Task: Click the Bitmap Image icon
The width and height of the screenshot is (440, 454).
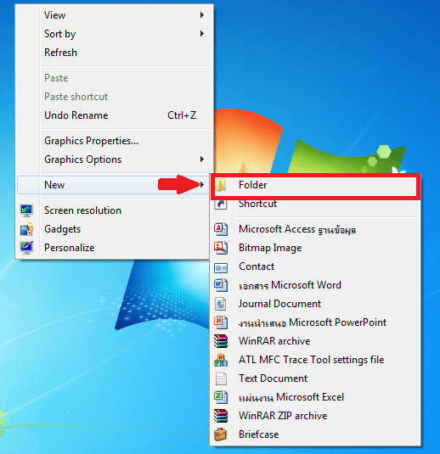Action: tap(221, 248)
